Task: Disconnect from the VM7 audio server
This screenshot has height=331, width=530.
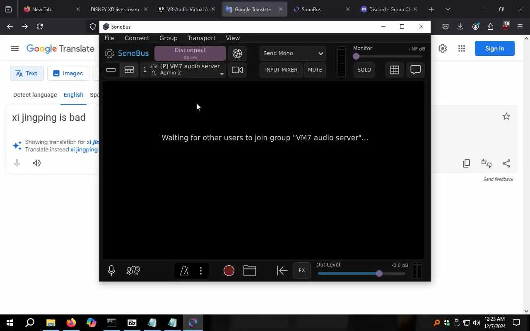Action: (x=190, y=53)
